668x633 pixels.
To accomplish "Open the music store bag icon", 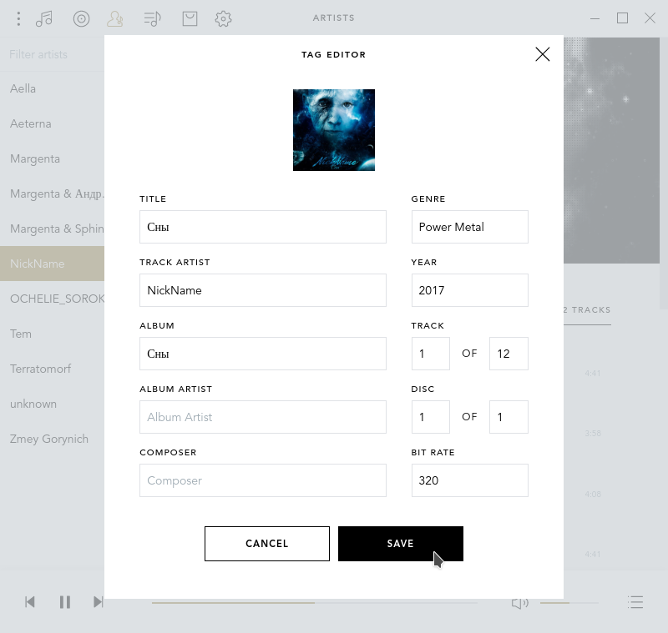I will pos(190,18).
